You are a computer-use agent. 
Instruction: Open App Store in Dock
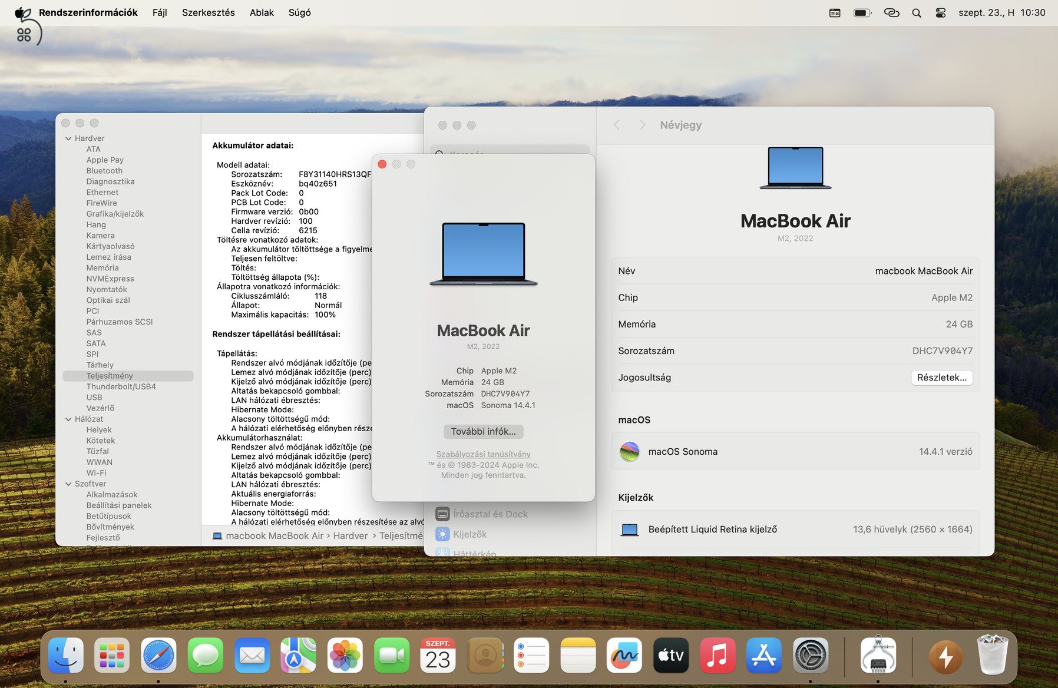[x=764, y=655]
